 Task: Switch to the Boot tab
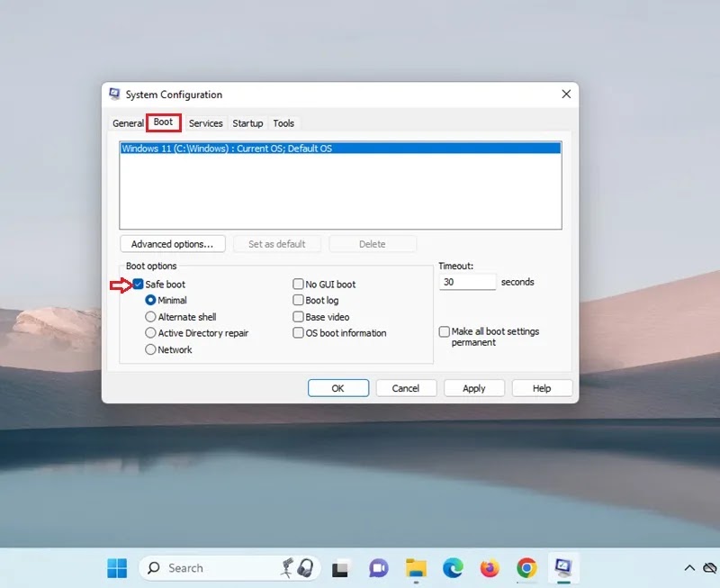point(163,122)
